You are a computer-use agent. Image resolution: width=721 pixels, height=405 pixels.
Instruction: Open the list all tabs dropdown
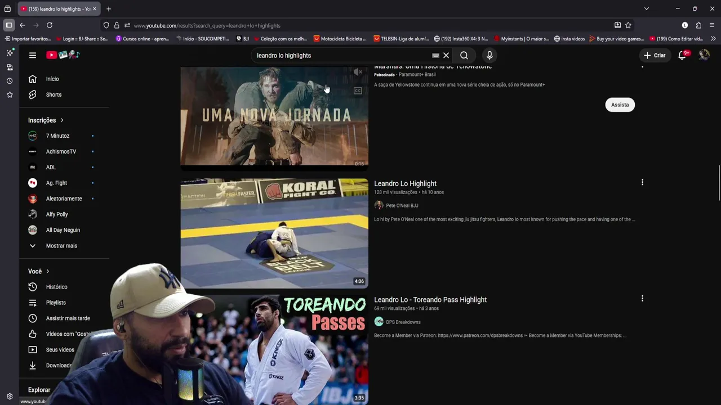647,9
